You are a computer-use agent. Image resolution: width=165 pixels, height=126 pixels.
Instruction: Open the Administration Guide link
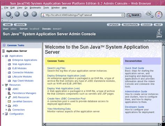coord(136,92)
